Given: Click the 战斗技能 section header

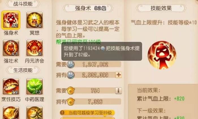Looking at the screenshot, I should click(23, 4).
